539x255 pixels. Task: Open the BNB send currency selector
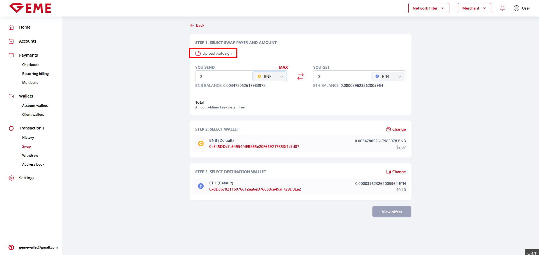[x=270, y=76]
